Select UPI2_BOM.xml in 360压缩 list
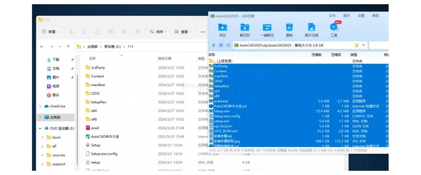The height and width of the screenshot is (175, 421). 298,131
